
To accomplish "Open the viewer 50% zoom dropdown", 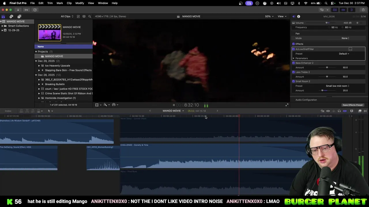I will point(270,16).
